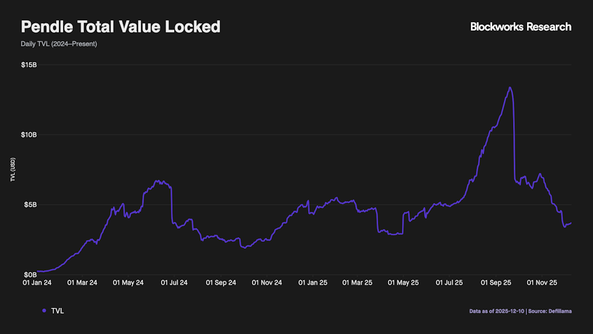Click the $5B y-axis label
Viewport: 593px width, 334px height.
(31, 205)
